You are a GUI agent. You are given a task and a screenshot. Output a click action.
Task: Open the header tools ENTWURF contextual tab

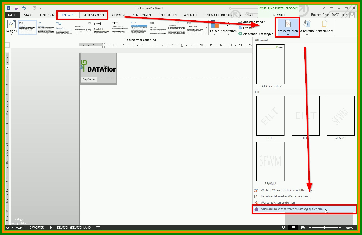(278, 15)
